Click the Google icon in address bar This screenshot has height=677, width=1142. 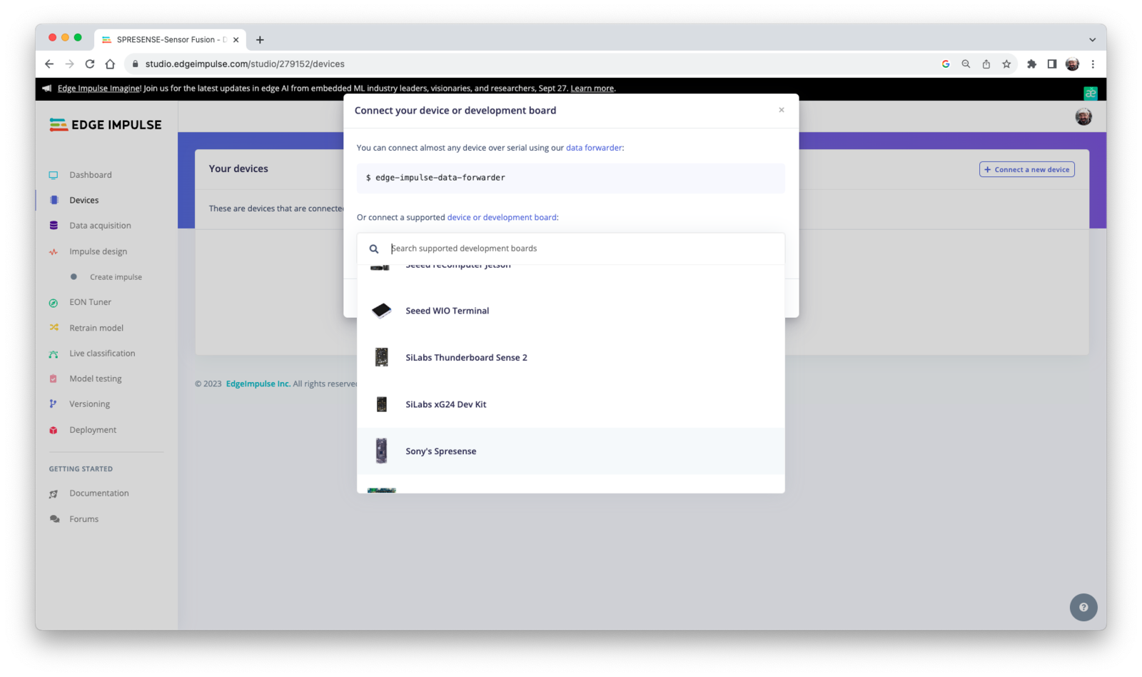coord(946,64)
